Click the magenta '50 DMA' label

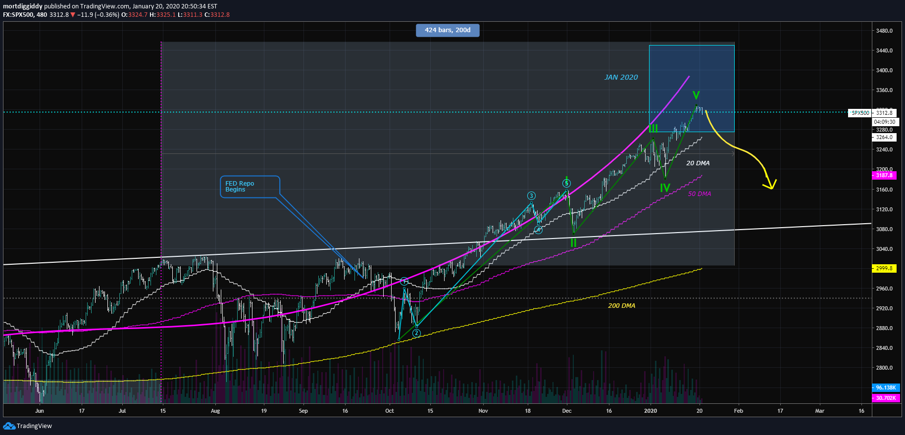coord(699,193)
